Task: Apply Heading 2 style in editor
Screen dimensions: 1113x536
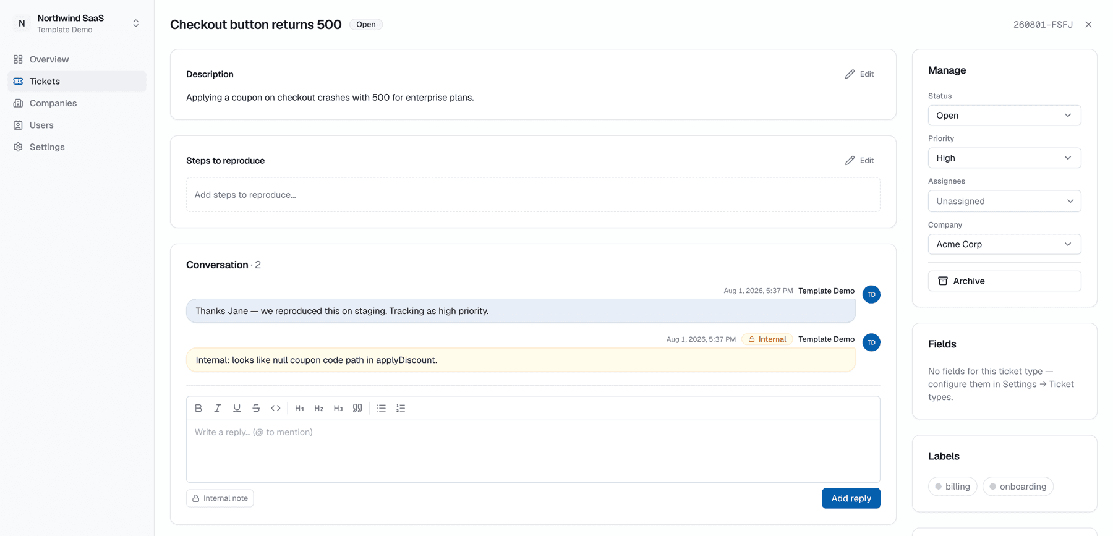Action: click(x=319, y=408)
